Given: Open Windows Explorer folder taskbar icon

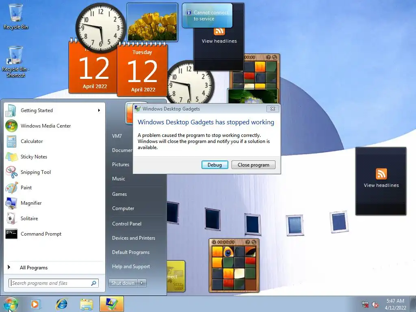Looking at the screenshot, I should click(87, 304).
